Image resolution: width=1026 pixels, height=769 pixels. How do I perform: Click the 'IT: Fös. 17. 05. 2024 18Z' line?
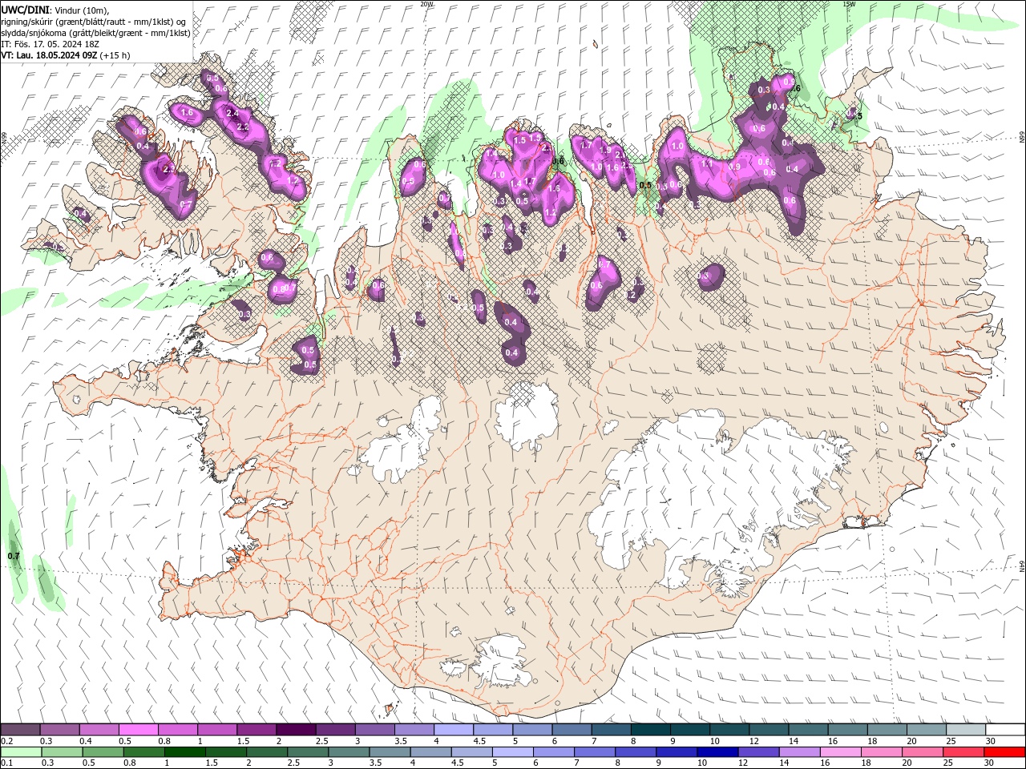tap(50, 44)
